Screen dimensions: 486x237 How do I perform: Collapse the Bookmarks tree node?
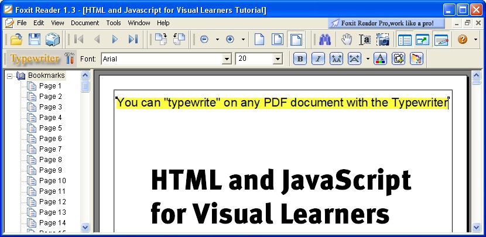point(10,75)
